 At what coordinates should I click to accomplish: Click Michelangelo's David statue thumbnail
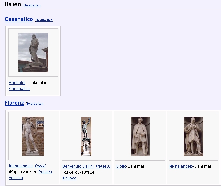pos(33,136)
